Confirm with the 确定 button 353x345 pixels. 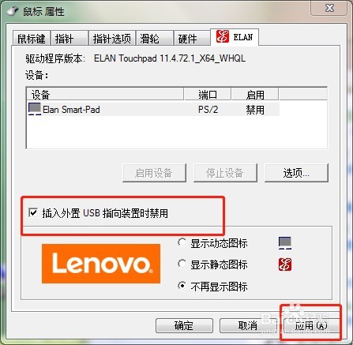point(184,325)
